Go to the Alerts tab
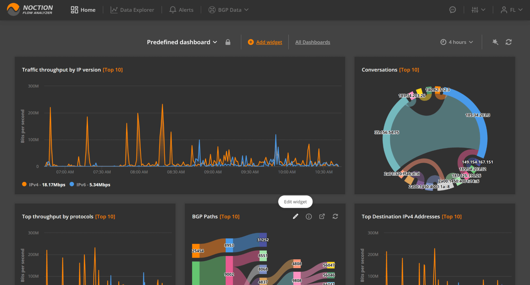Screen dimensions: 530x285 pyautogui.click(x=181, y=10)
